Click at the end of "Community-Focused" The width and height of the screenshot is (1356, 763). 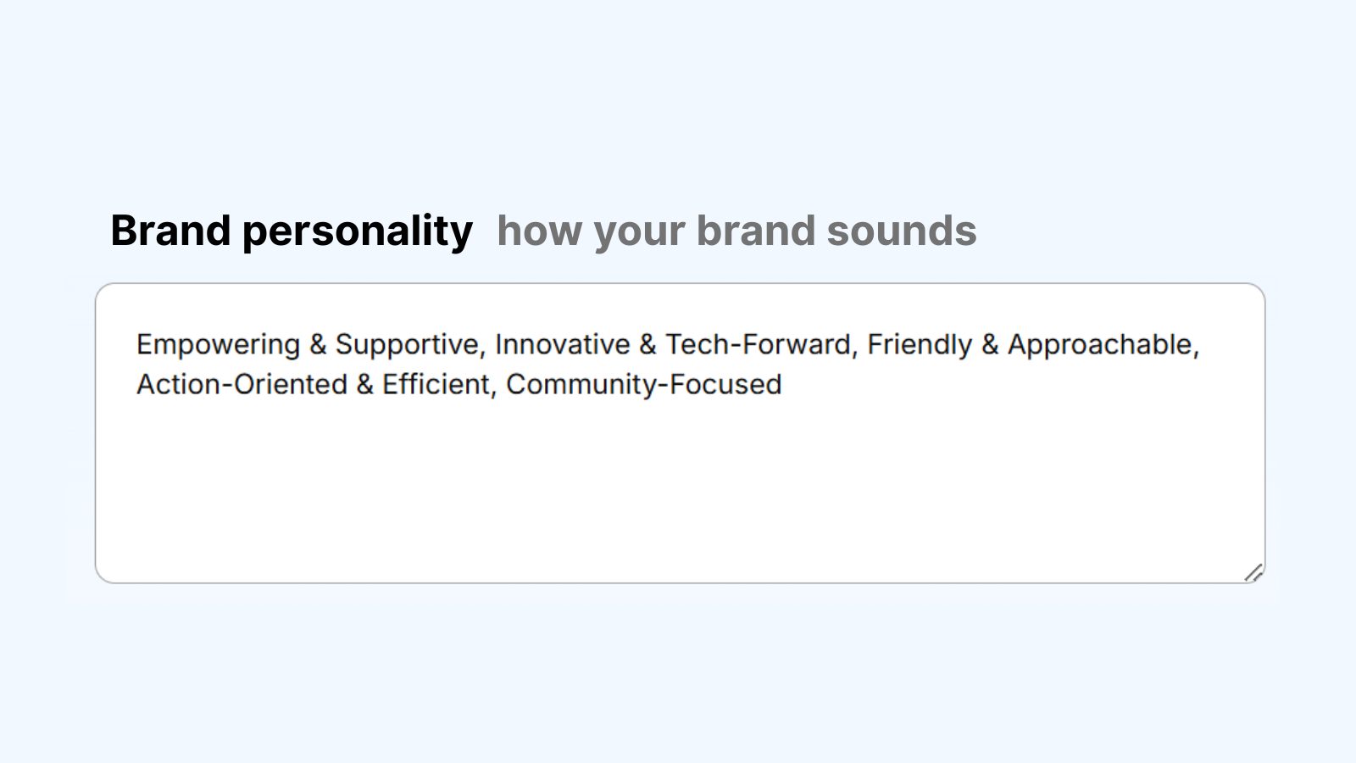[x=784, y=384]
